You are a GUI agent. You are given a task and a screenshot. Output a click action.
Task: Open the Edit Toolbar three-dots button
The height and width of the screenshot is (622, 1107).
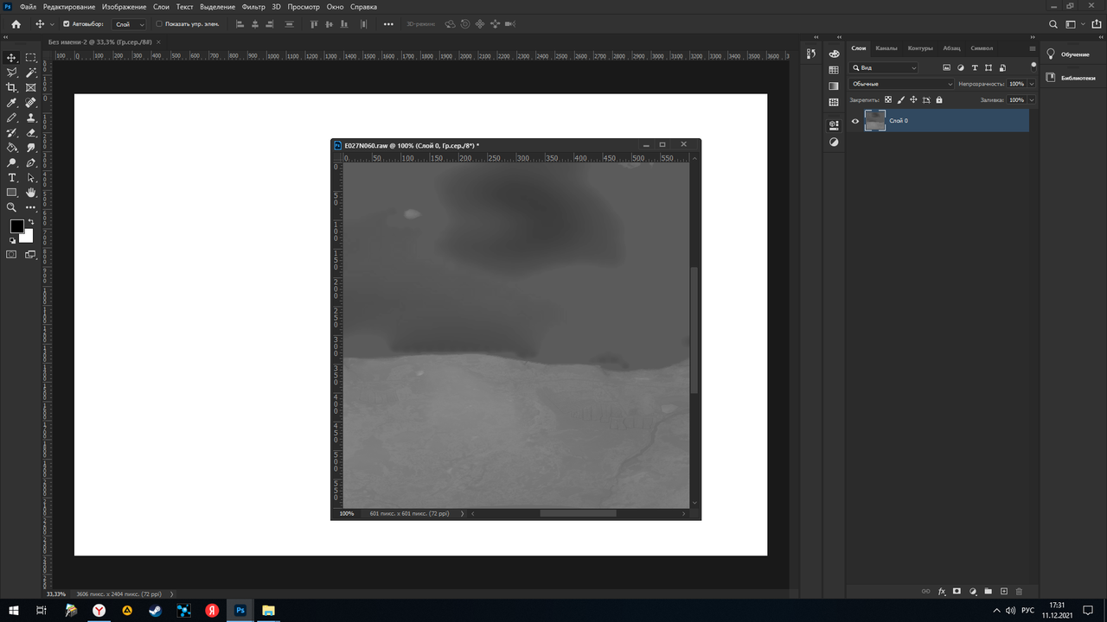click(31, 207)
